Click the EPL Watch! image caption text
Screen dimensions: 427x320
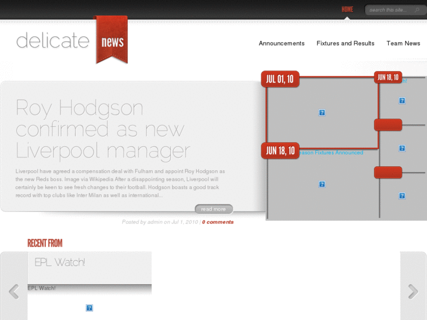[x=41, y=288]
